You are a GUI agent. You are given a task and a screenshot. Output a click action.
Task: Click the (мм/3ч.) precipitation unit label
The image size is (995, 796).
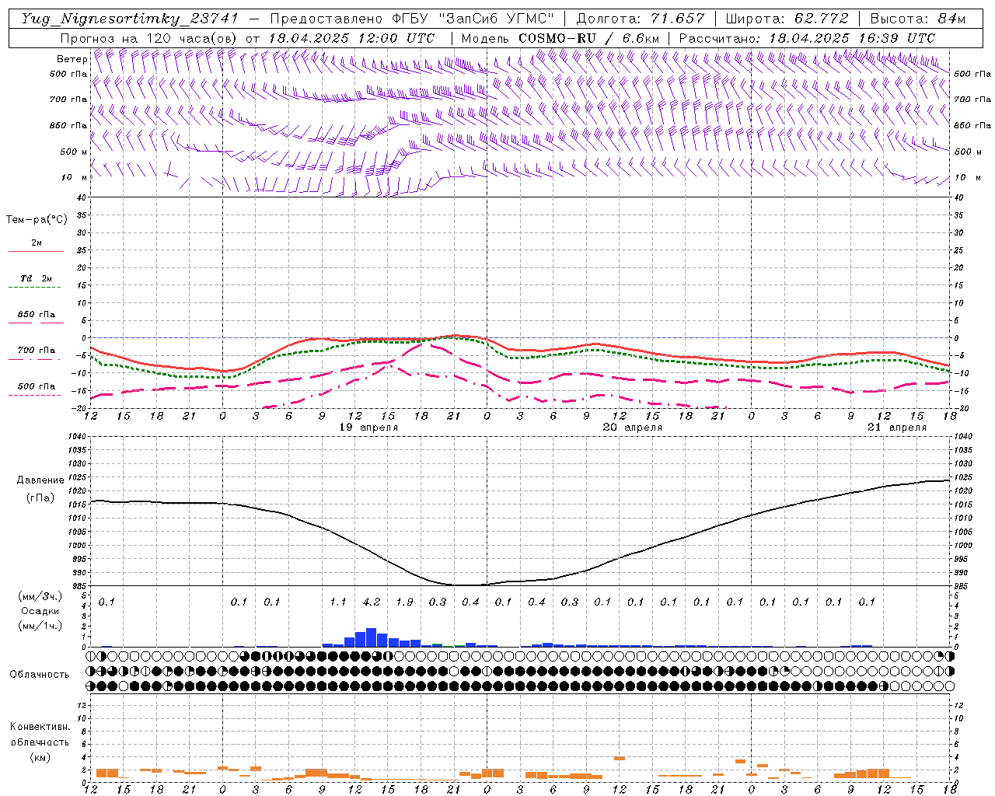click(x=40, y=596)
